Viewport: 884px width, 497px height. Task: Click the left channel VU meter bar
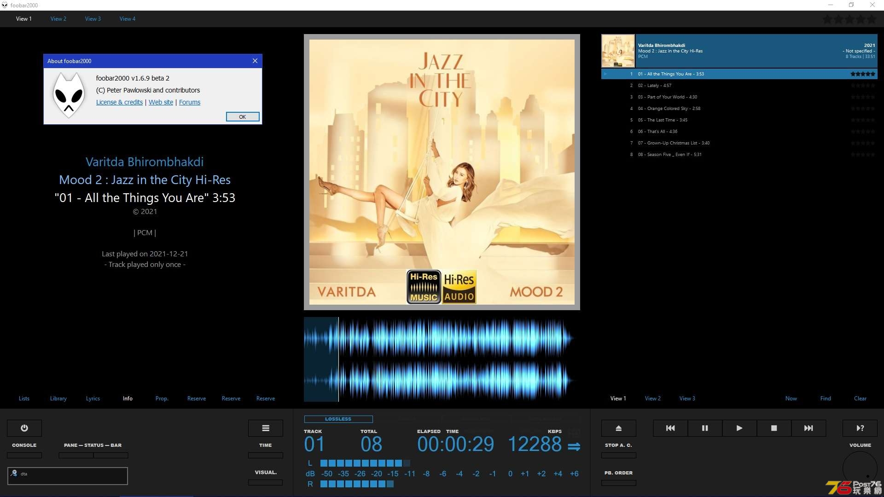click(365, 463)
